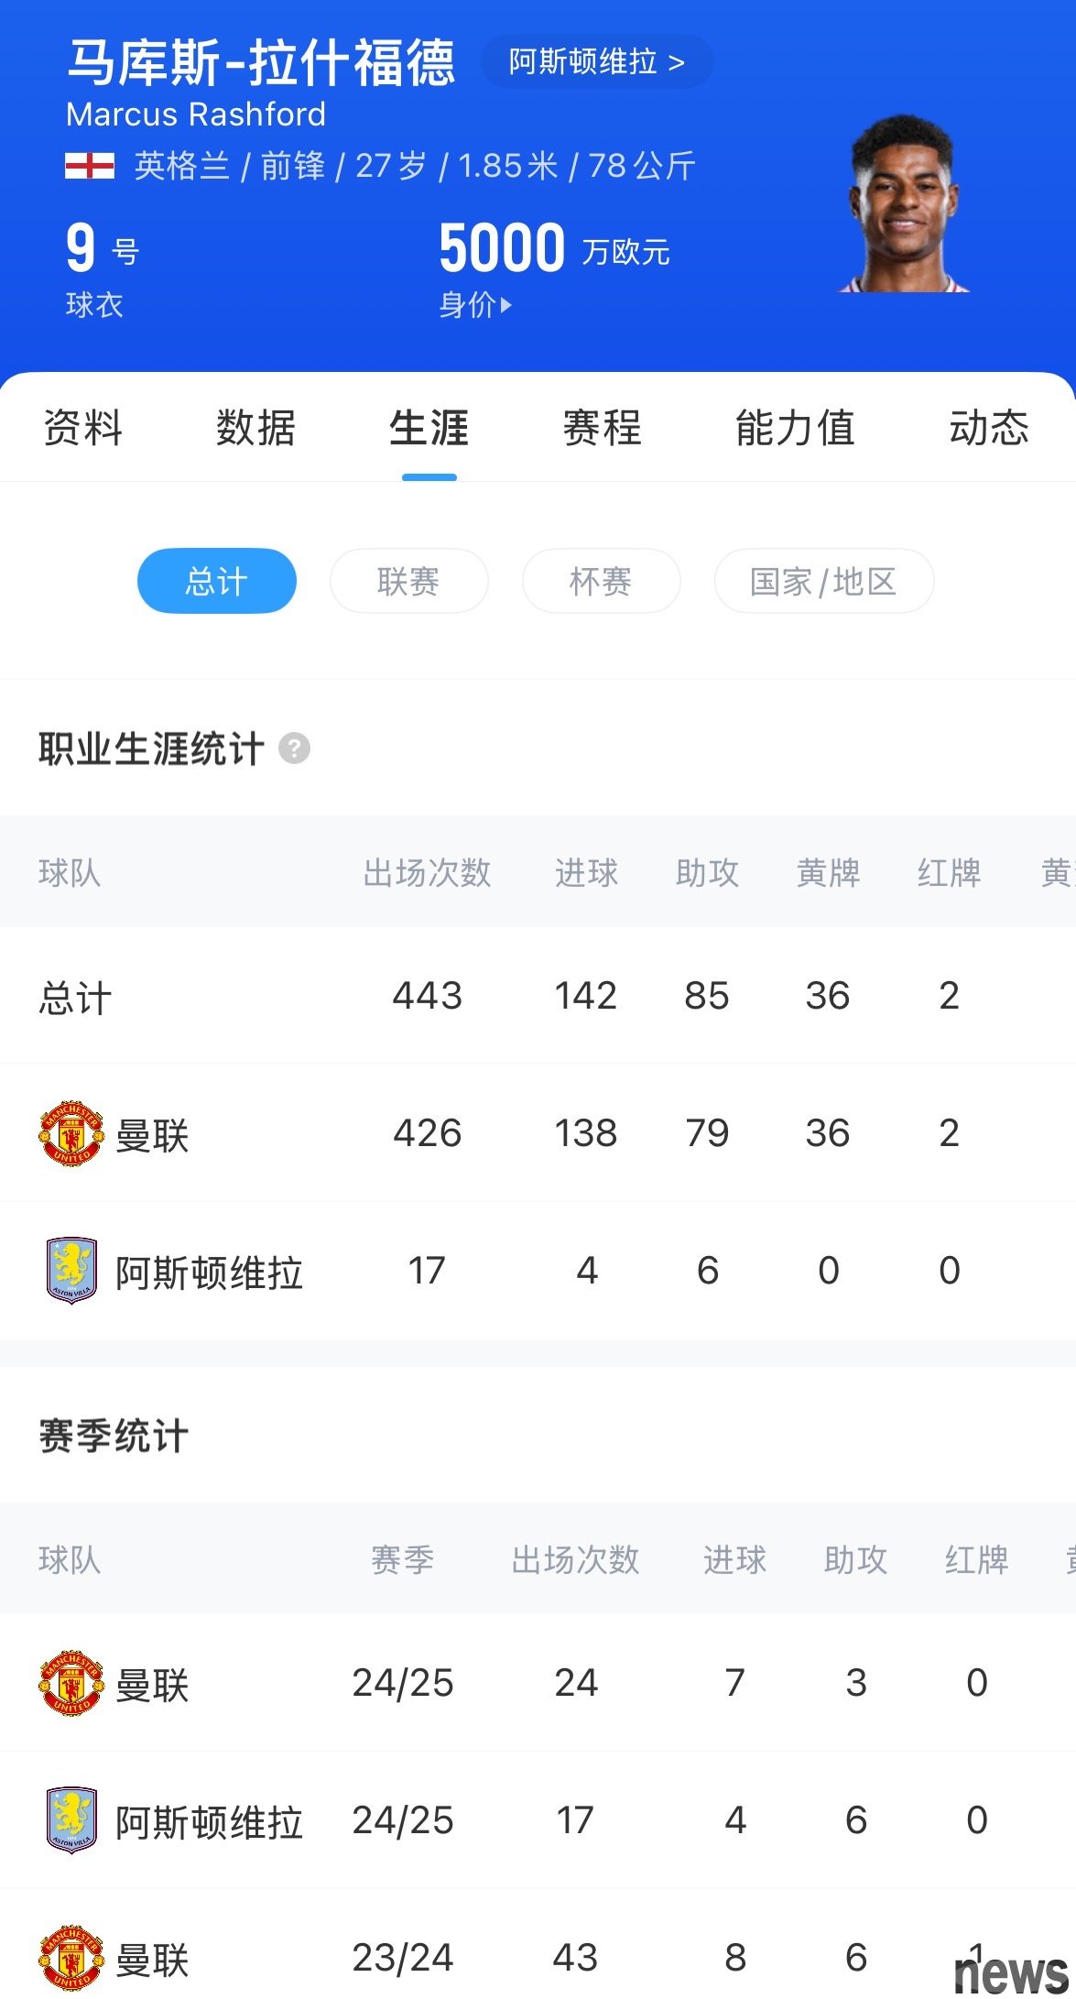Tap Aston Villa crest for 24/25 season
1076x1999 pixels.
71,1820
